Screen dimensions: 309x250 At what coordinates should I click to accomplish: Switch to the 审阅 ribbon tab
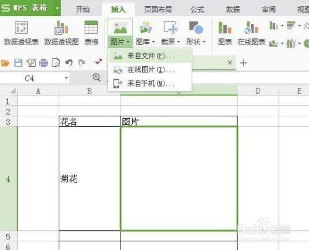point(269,9)
